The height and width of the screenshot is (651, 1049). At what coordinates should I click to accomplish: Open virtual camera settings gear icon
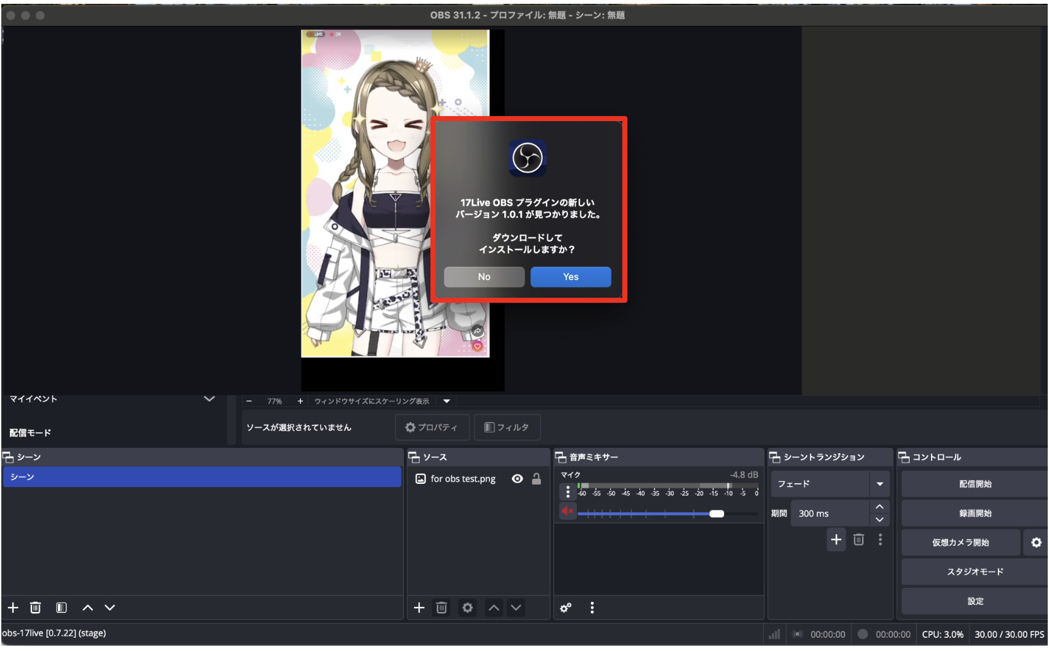[1036, 542]
